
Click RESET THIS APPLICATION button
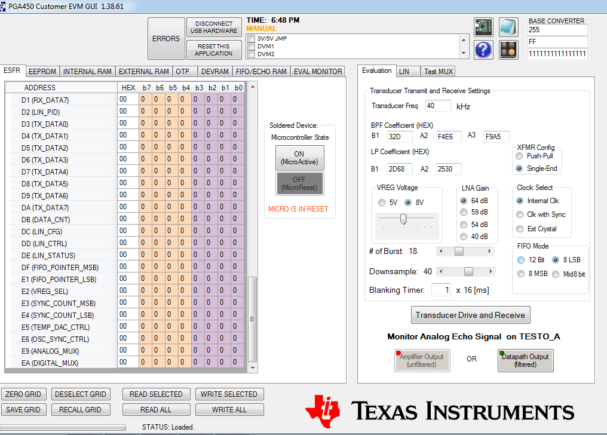coord(214,50)
